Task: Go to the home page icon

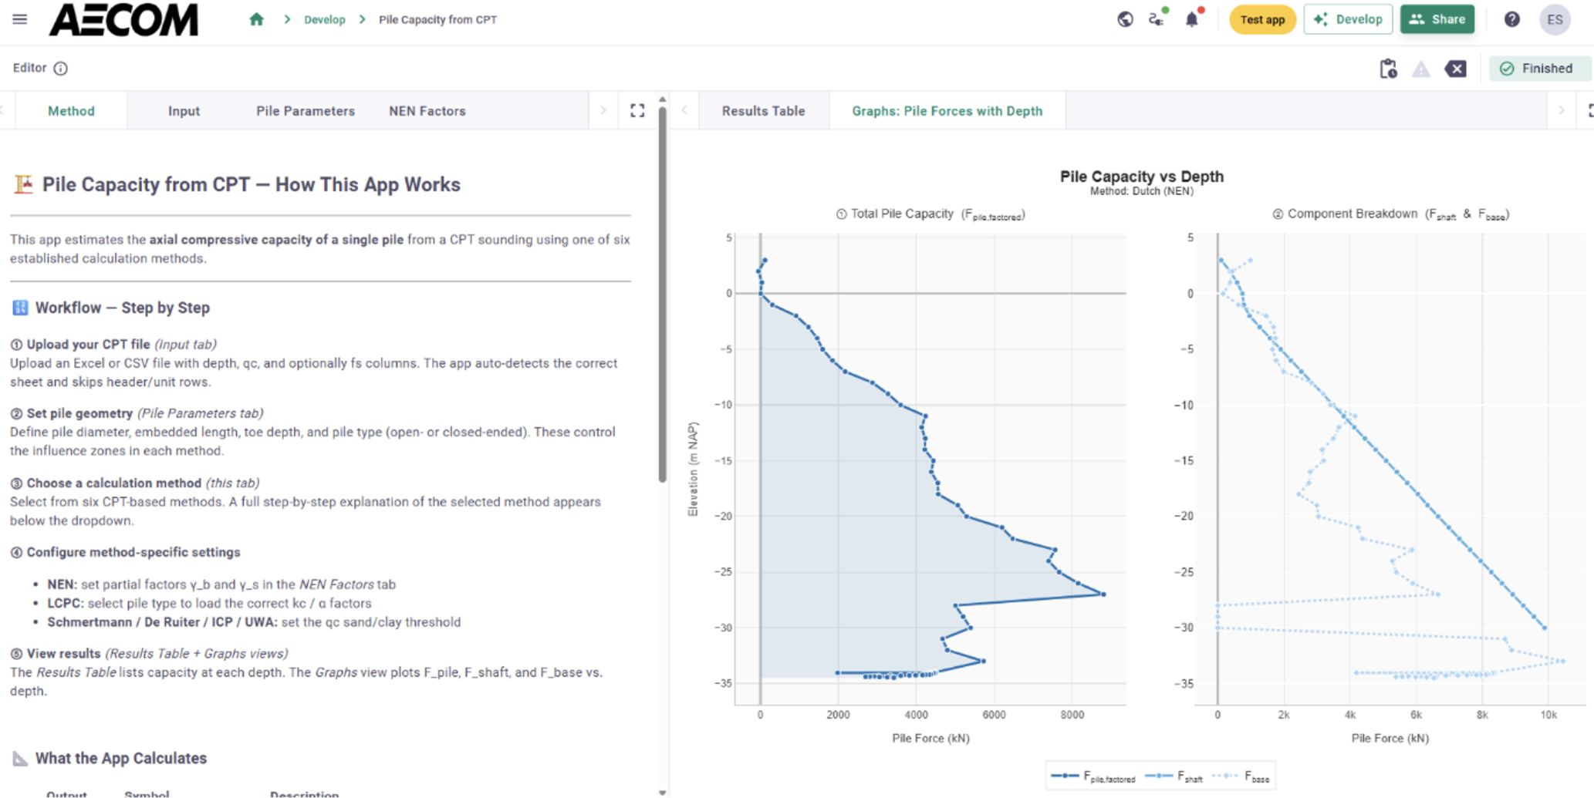Action: 257,19
